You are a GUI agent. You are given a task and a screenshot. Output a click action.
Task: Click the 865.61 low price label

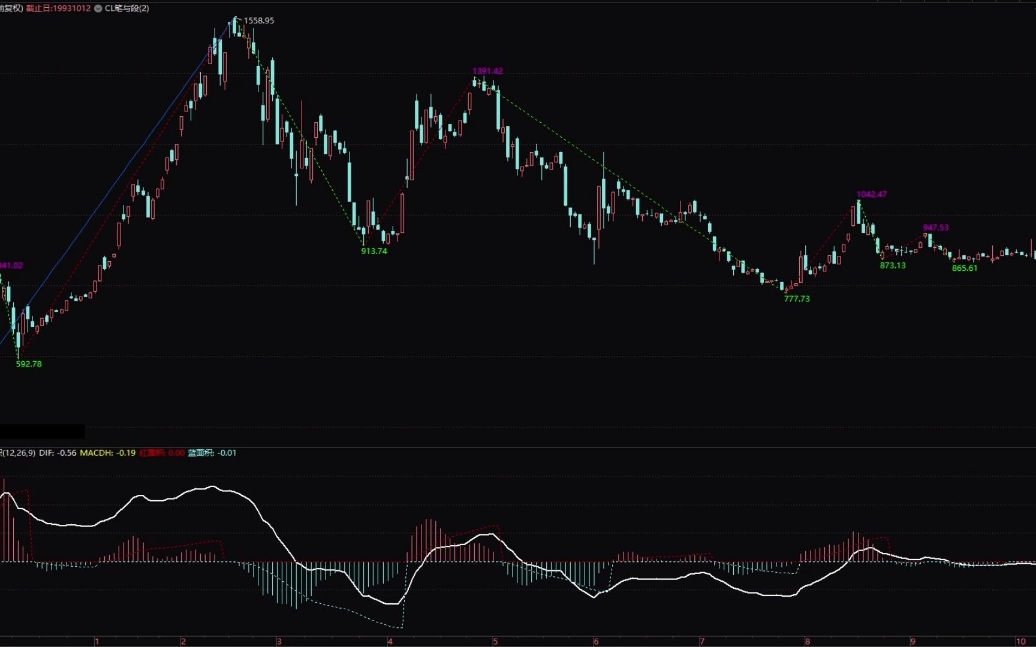(965, 268)
